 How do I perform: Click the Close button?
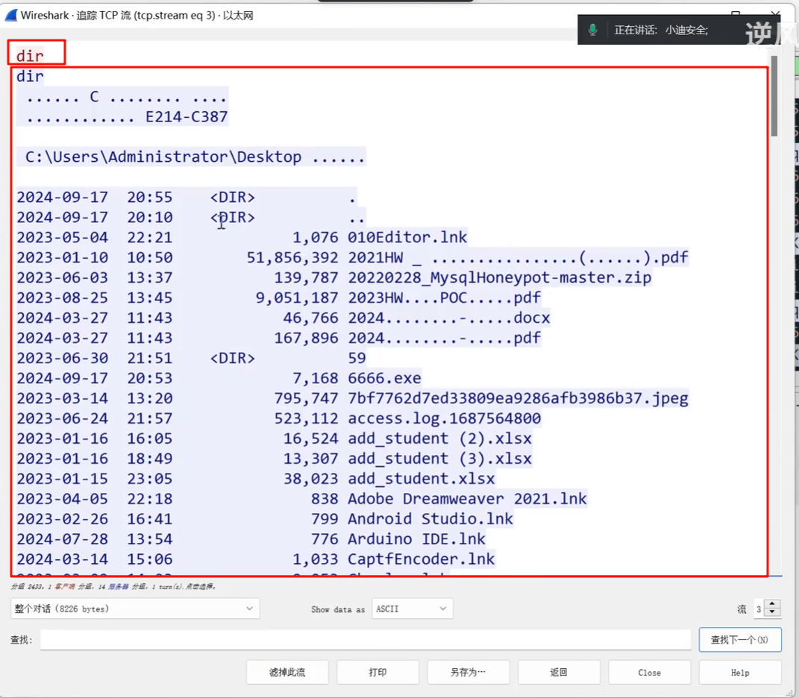pos(650,673)
